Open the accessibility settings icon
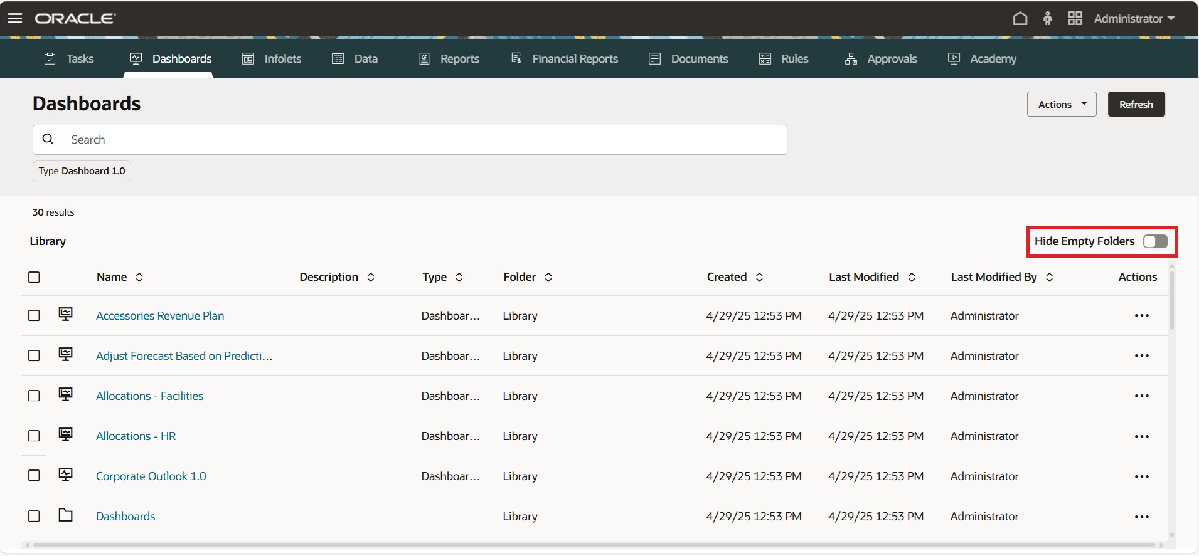 (1048, 18)
